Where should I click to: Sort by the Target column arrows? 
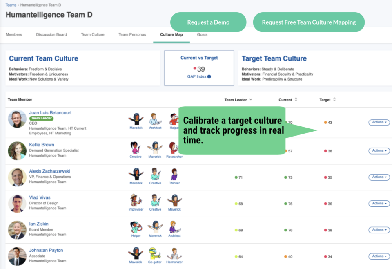[334, 99]
